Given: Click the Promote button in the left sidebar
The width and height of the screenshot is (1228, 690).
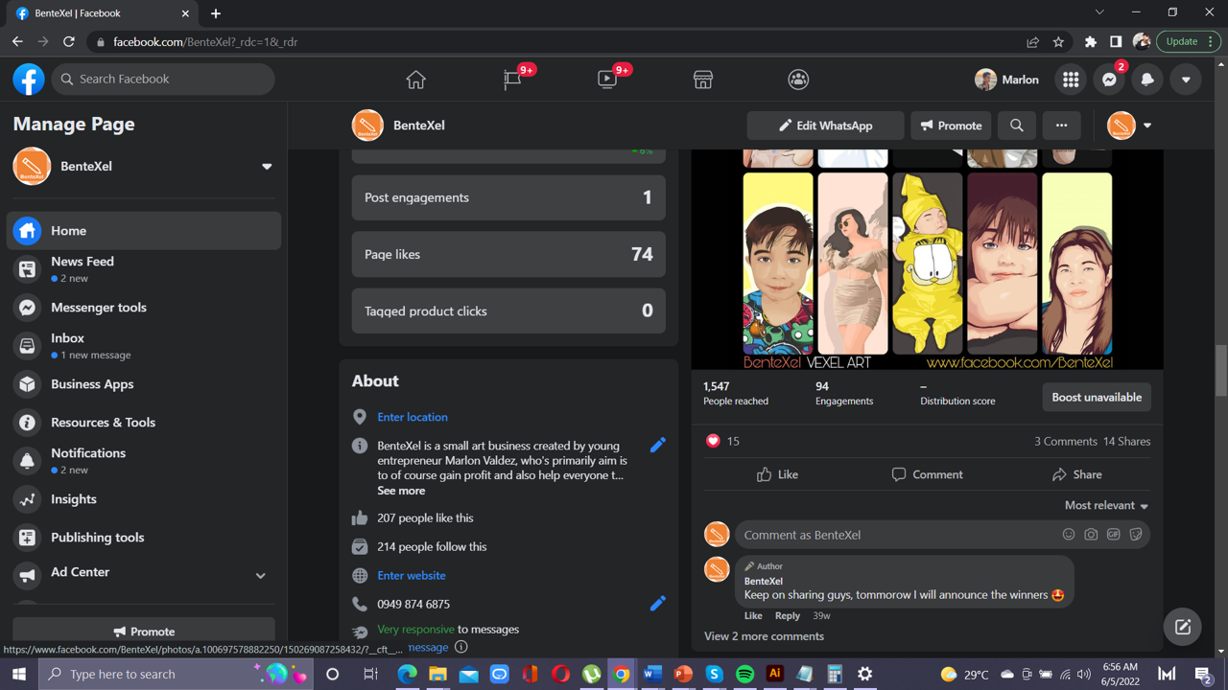Looking at the screenshot, I should [144, 631].
